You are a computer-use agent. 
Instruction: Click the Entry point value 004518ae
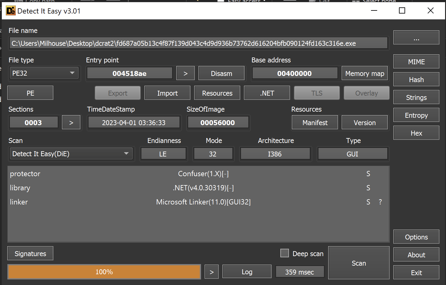129,73
